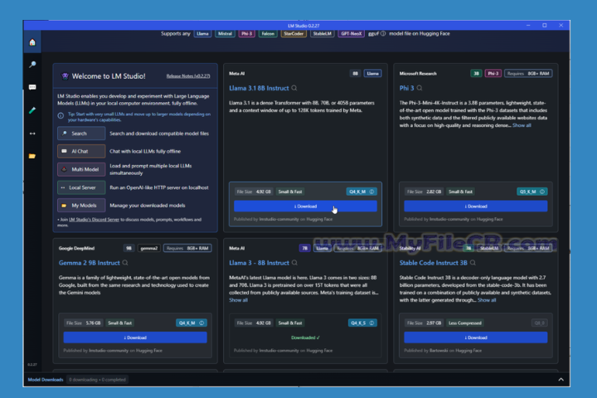The width and height of the screenshot is (597, 398).
Task: Click the Q5_K_M quantization badge on Phi 3
Action: [531, 192]
